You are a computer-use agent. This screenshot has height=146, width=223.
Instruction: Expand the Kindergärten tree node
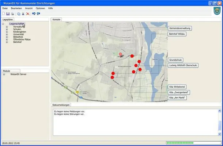click(x=7, y=32)
